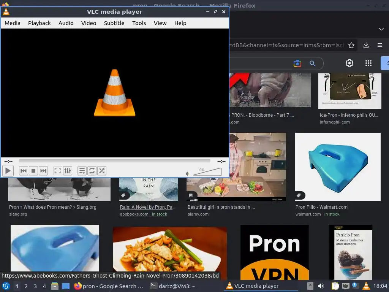Click the VLC cone icon in title bar

6,12
